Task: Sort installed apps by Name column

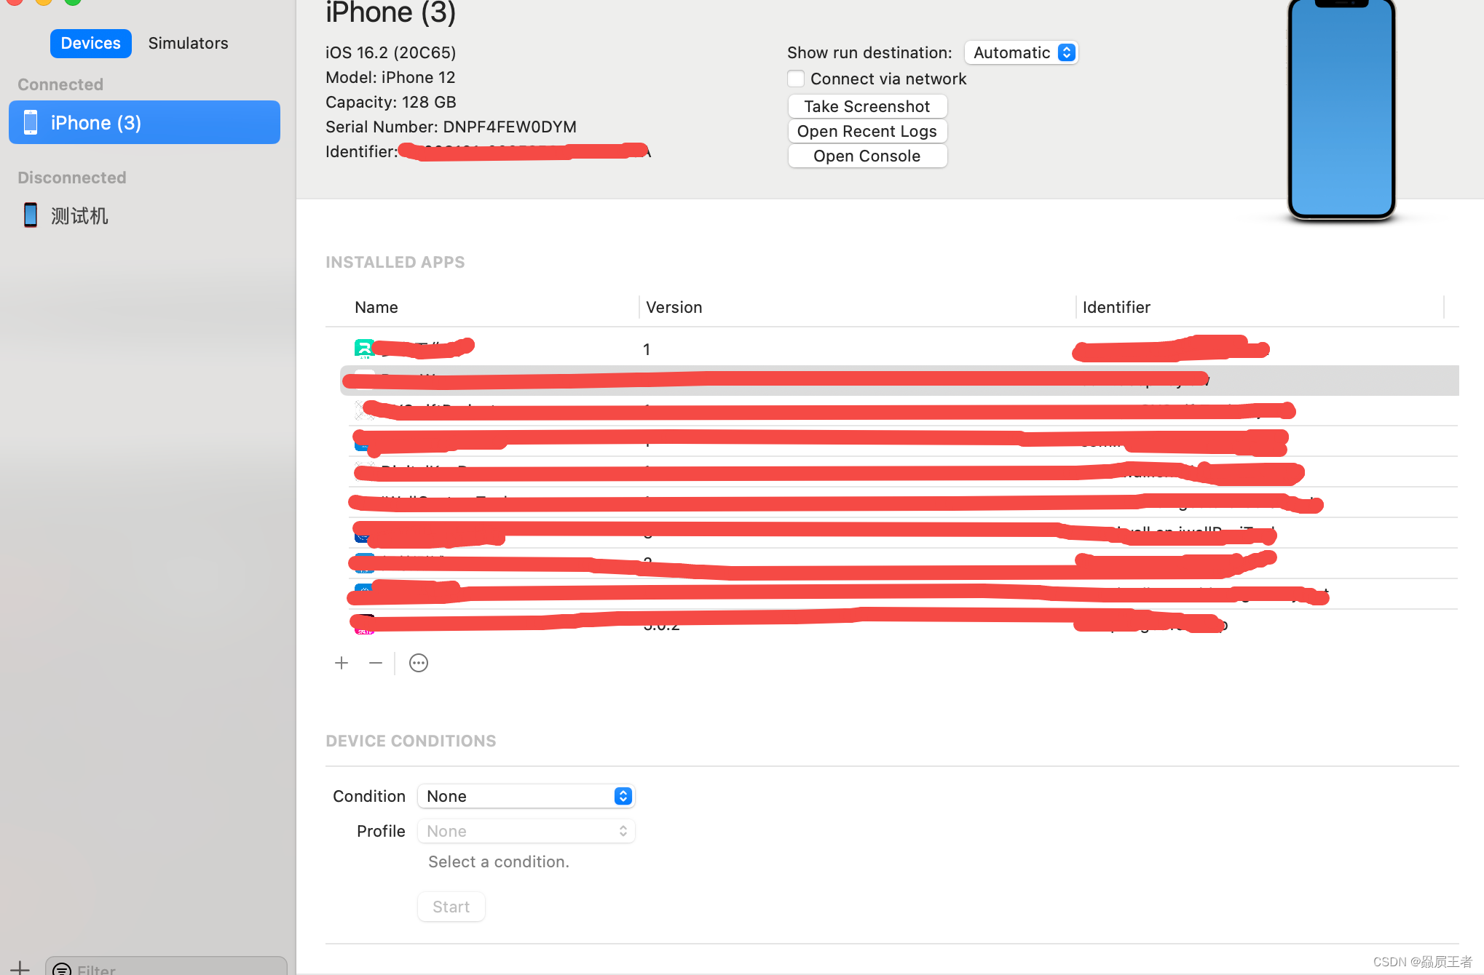Action: [376, 307]
